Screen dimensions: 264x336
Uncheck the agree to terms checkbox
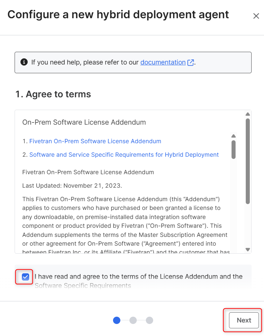26,277
